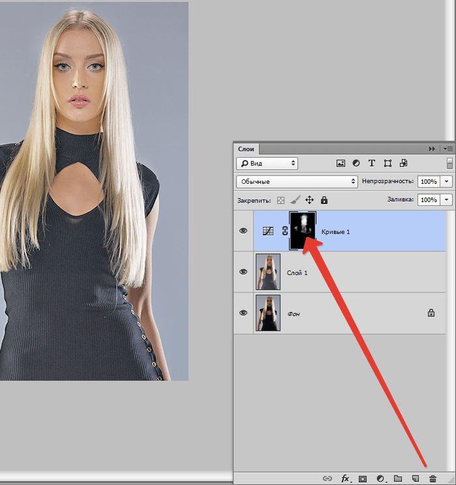Toggle the layer filtering switch
This screenshot has width=456, height=485.
(450, 164)
